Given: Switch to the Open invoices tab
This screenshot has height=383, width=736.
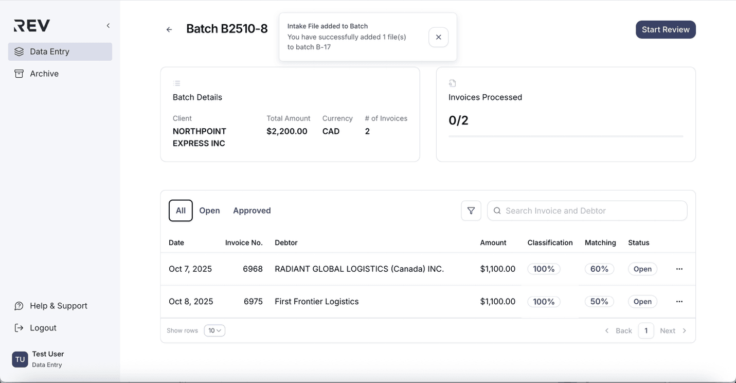Looking at the screenshot, I should click(x=209, y=211).
